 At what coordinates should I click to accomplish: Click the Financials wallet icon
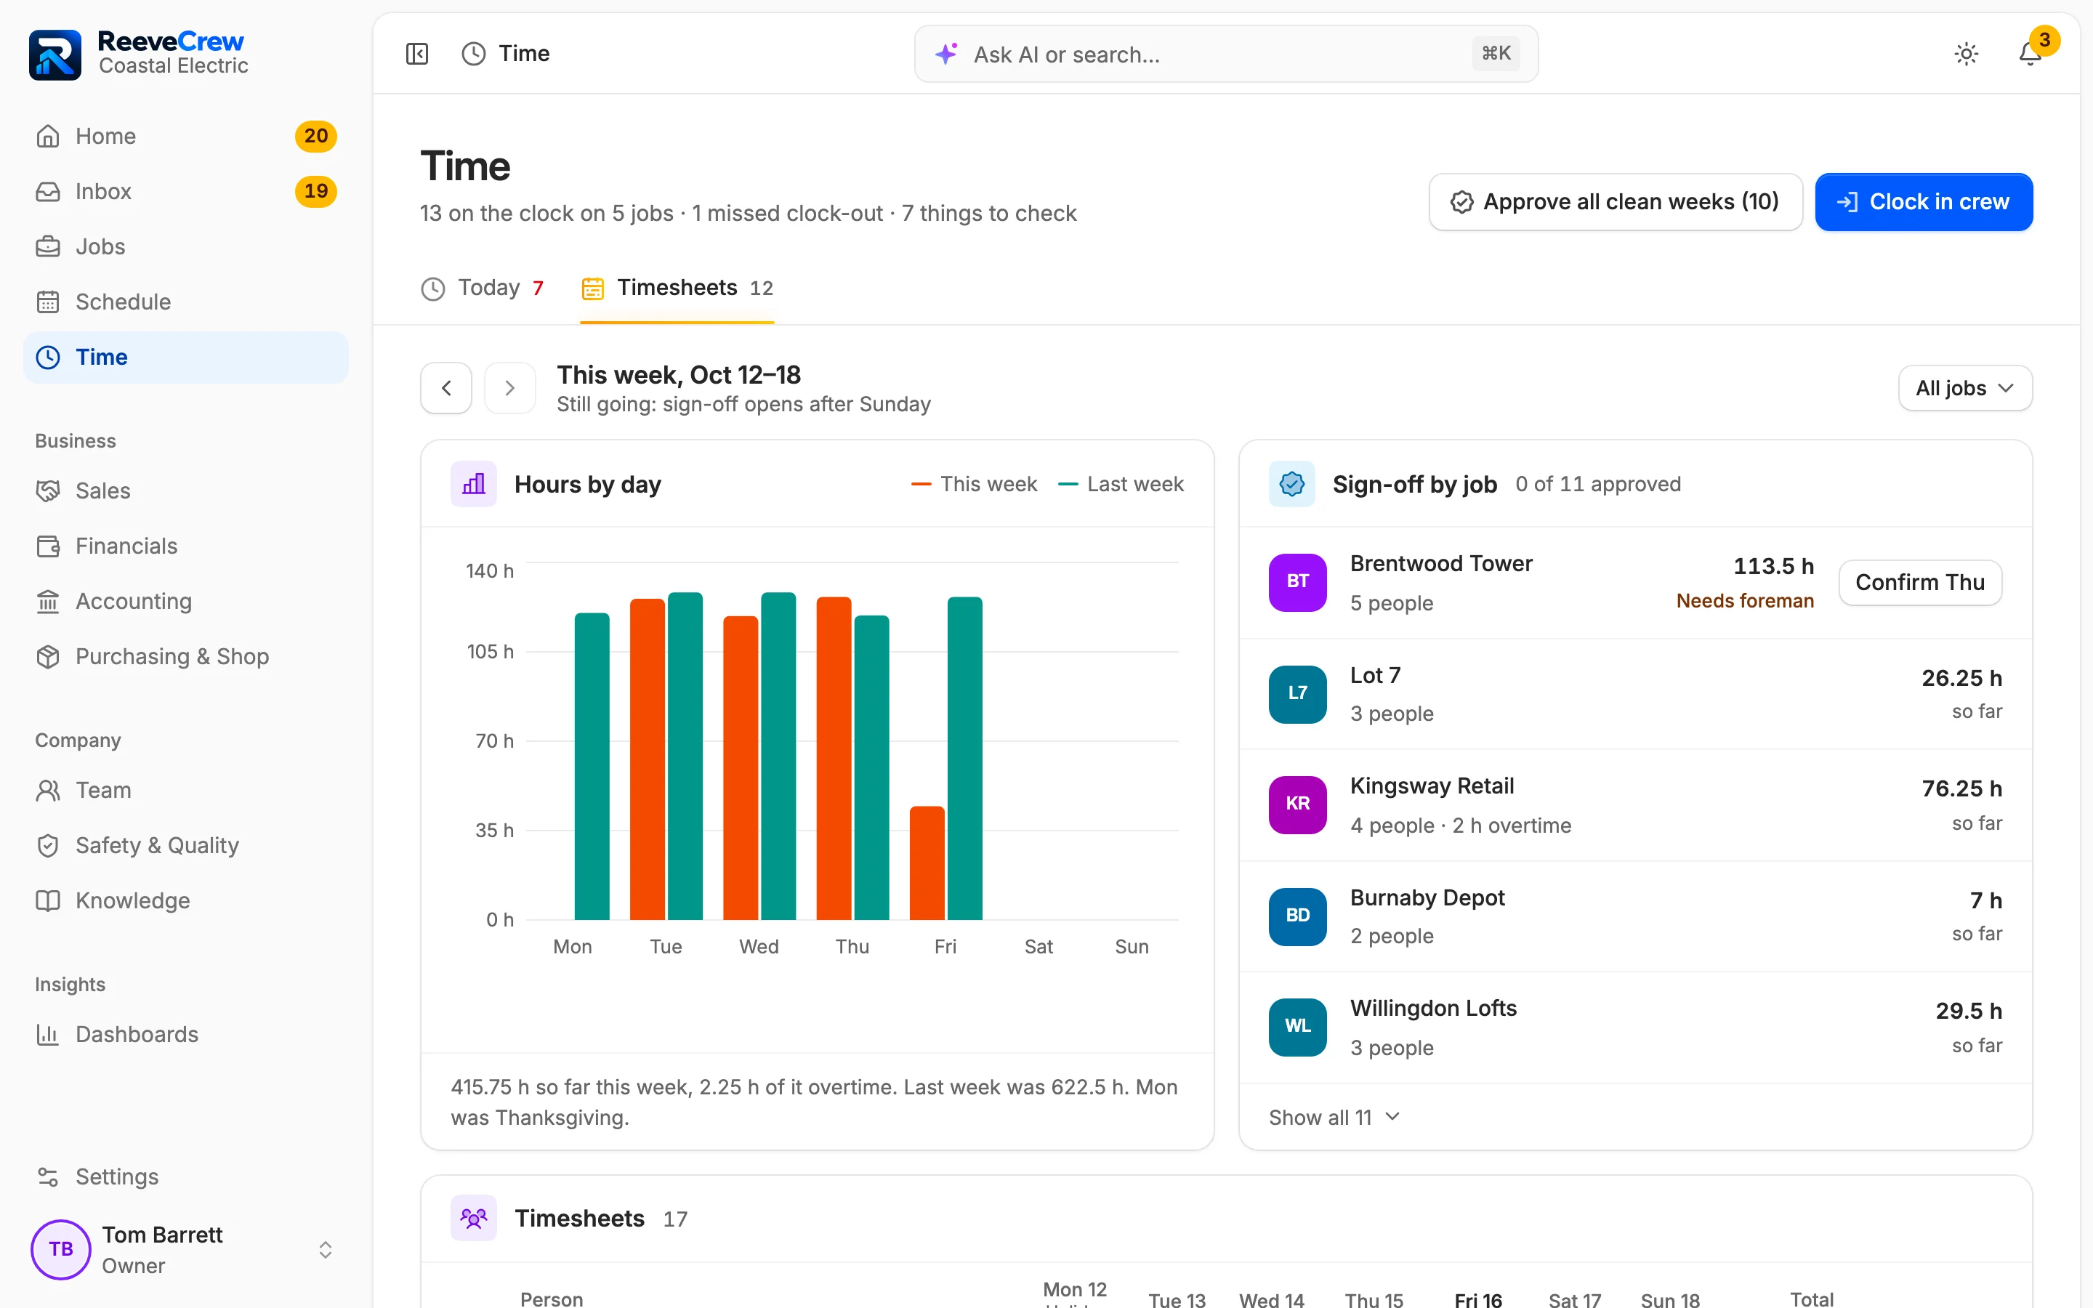(x=47, y=546)
